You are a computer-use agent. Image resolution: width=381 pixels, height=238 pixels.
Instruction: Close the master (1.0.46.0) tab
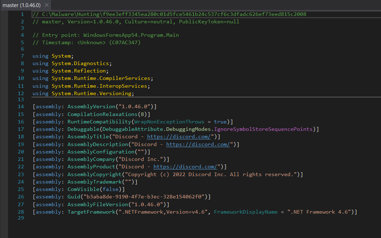point(47,5)
